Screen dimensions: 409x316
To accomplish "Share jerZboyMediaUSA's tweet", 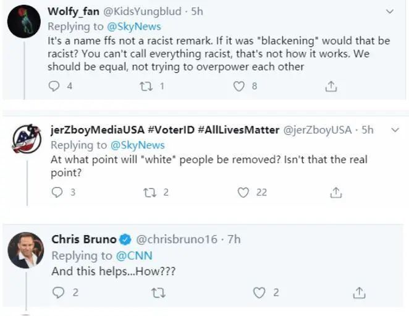I will [335, 192].
